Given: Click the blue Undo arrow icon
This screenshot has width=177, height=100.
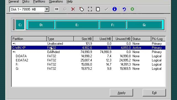Looking at the screenshot, I should 124,9.
